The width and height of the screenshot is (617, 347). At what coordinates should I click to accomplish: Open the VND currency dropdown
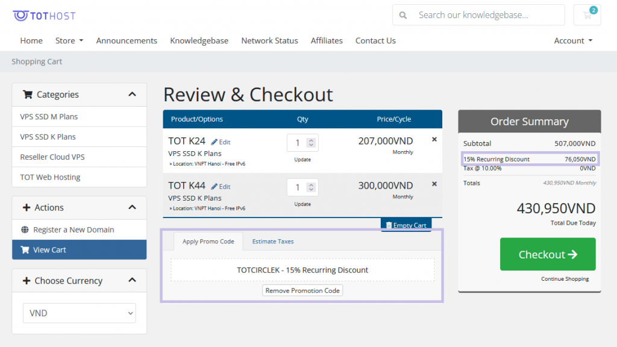[x=80, y=313]
